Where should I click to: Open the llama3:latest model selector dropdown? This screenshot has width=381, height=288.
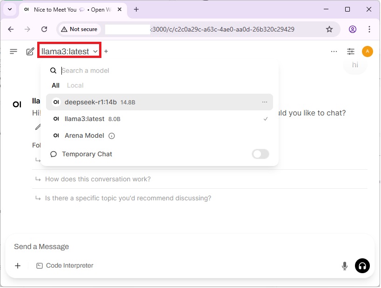pyautogui.click(x=69, y=51)
